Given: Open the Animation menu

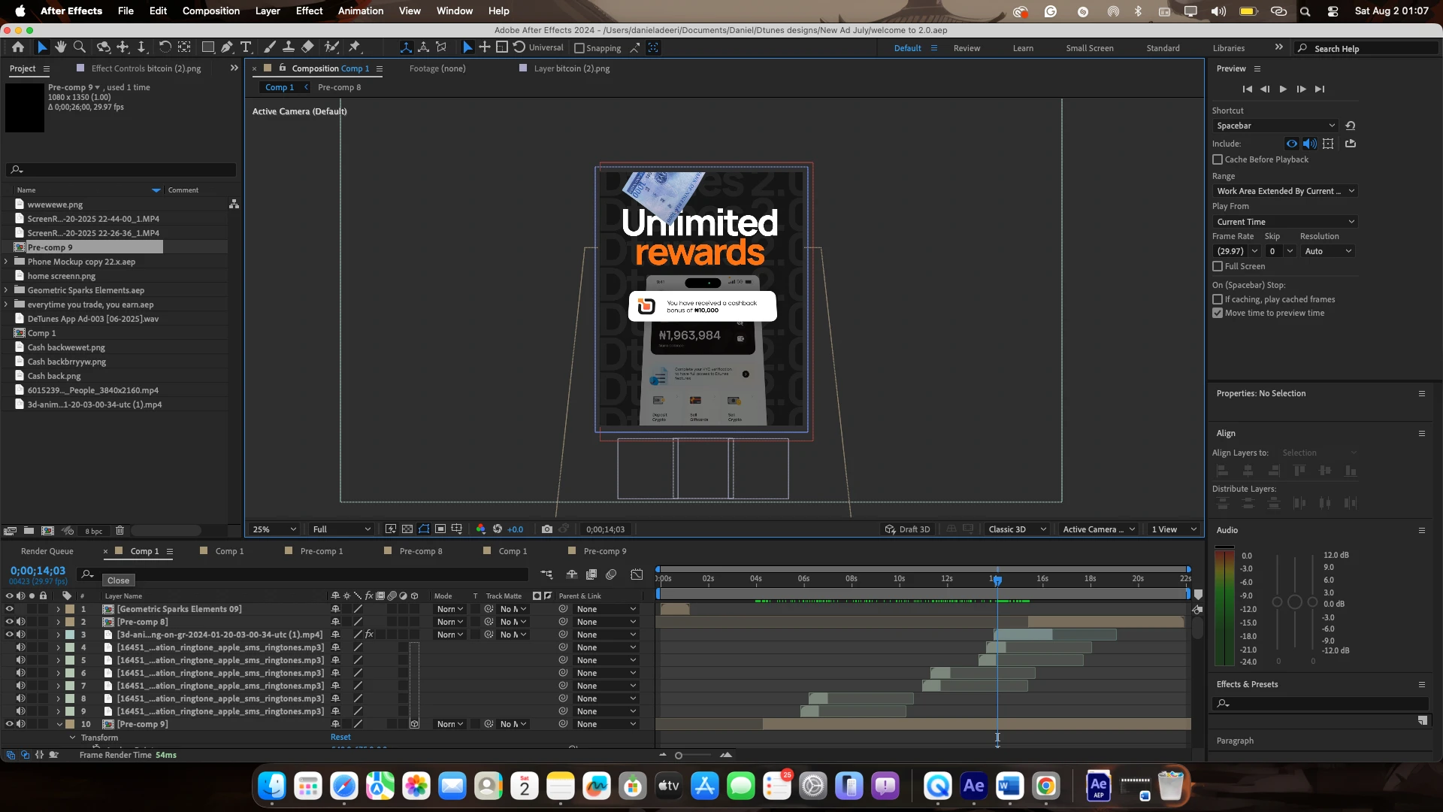Looking at the screenshot, I should 361,11.
